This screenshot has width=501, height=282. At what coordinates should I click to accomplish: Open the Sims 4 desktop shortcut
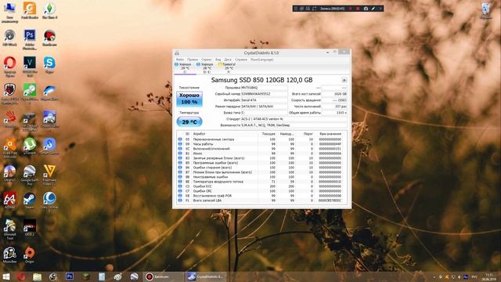coord(49,10)
